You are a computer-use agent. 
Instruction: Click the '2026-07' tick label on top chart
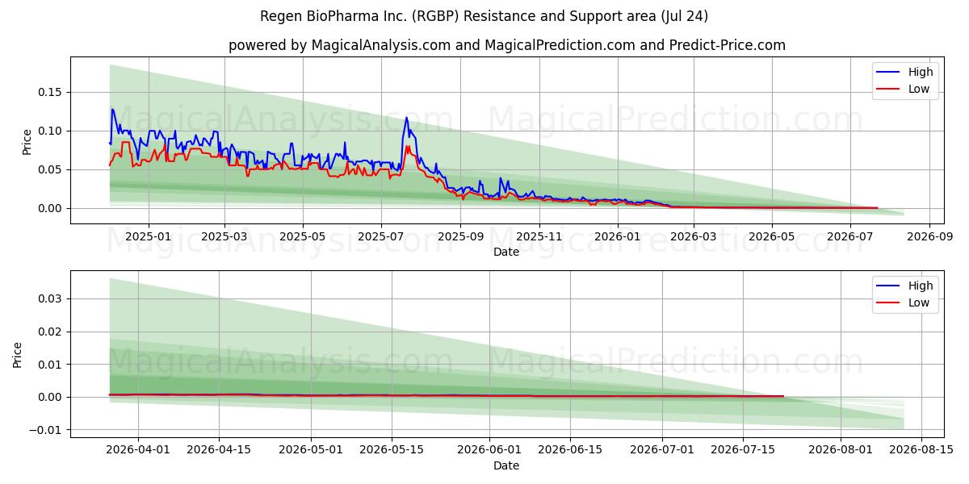click(x=850, y=236)
